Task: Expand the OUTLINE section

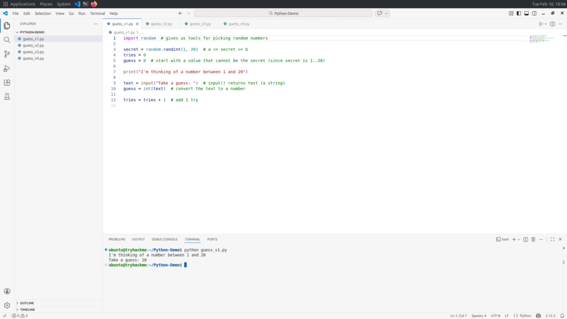Action: (x=27, y=303)
